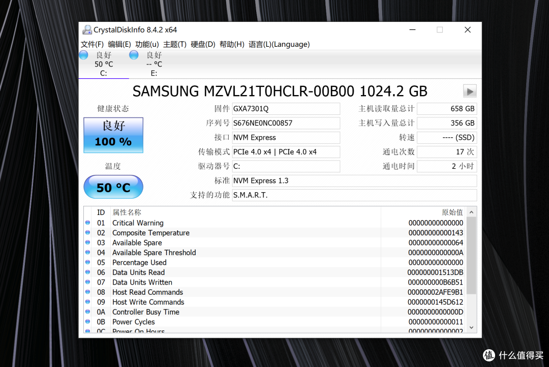The image size is (549, 367).
Task: Click the host reads total 658 GB
Action: (447, 109)
